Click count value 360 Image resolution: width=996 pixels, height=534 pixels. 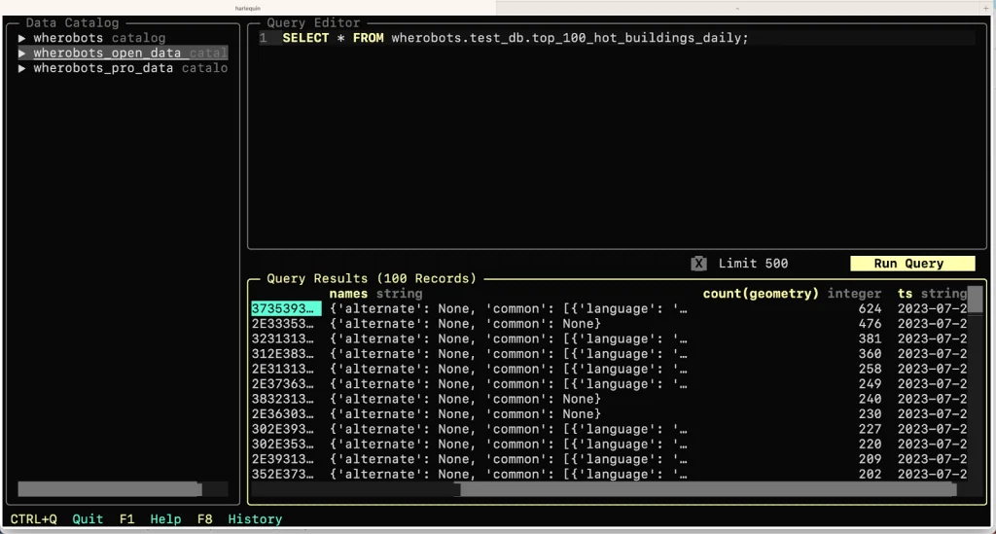click(870, 354)
